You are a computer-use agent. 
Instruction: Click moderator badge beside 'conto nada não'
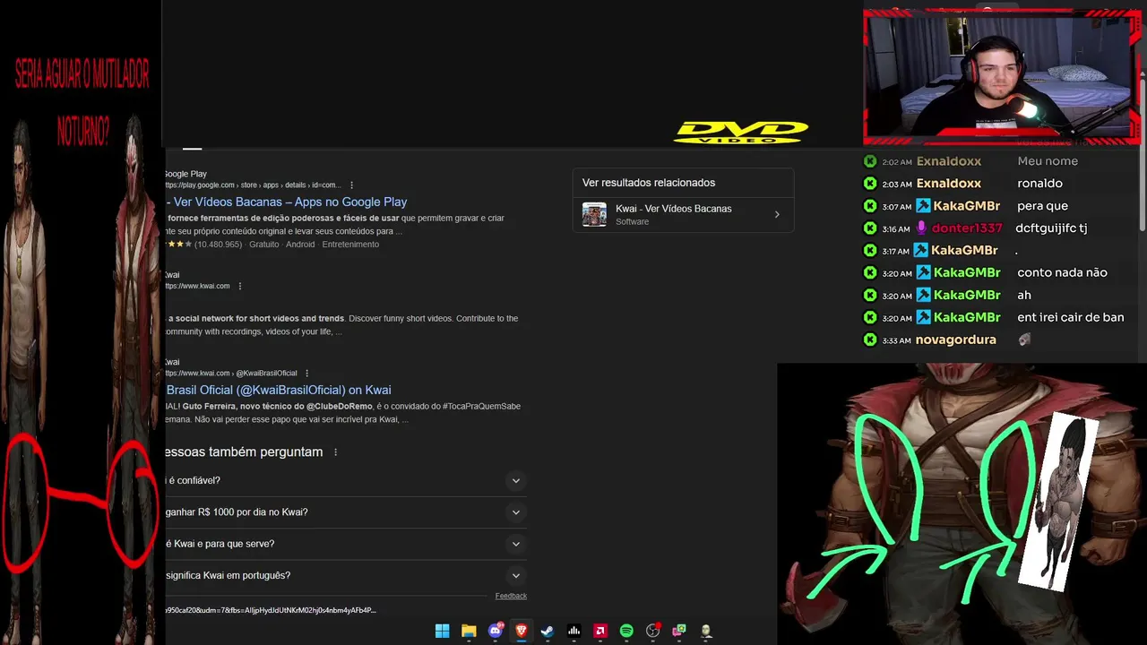[921, 272]
